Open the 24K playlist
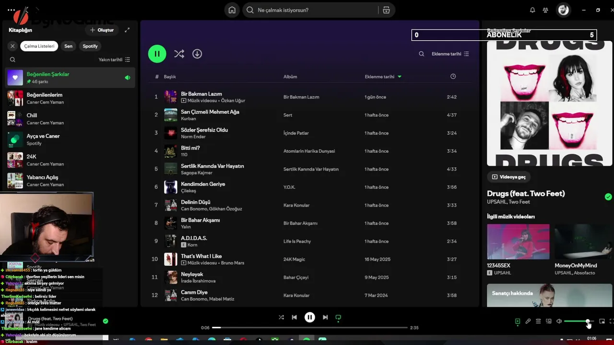614x345 pixels. point(70,160)
